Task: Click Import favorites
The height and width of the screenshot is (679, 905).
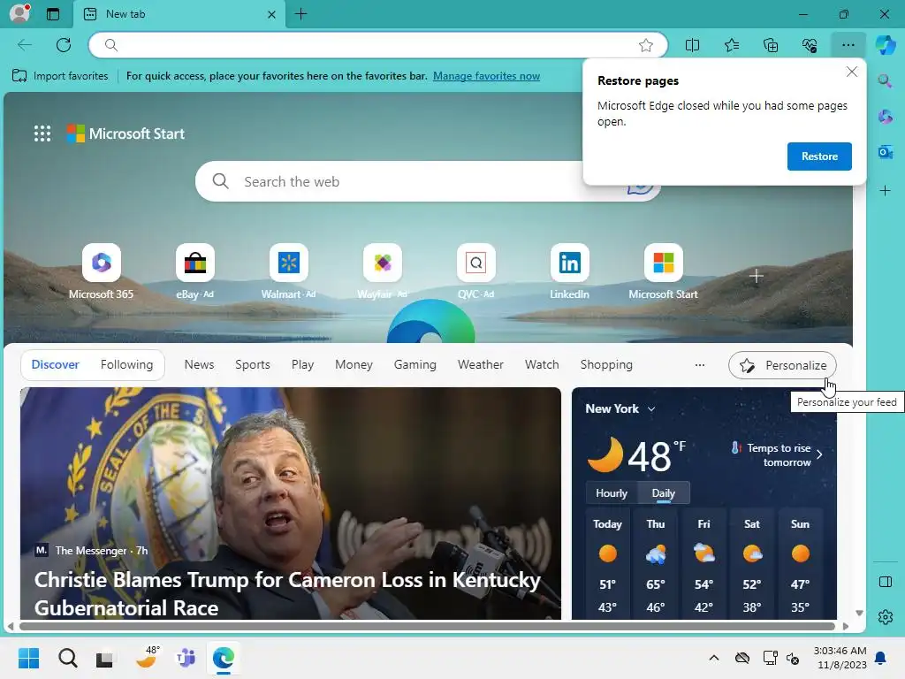Action: [60, 76]
